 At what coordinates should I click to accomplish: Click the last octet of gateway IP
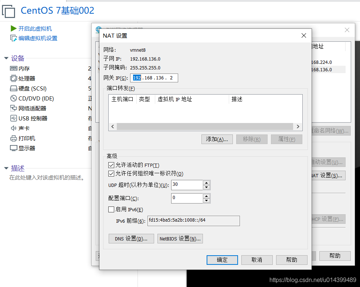click(x=171, y=78)
